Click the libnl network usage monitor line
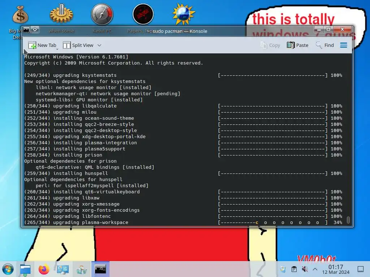Screen dimensions: 370x277 (x=94, y=87)
